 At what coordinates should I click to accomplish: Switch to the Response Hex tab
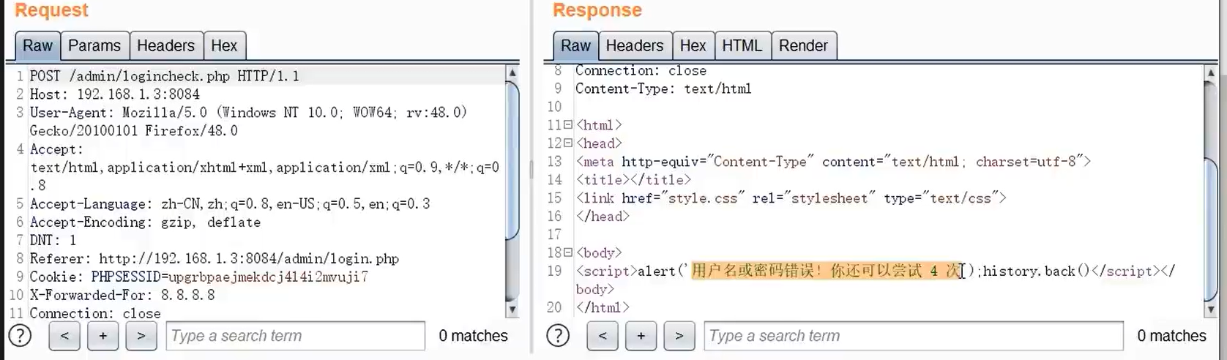(693, 45)
